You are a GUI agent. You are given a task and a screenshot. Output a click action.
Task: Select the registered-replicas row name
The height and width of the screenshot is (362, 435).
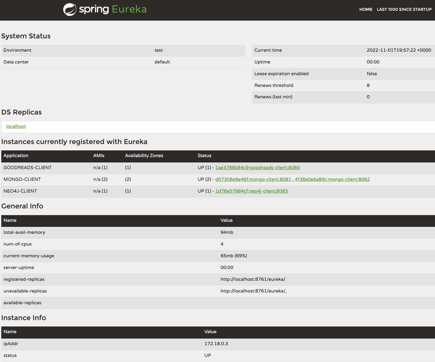24,279
